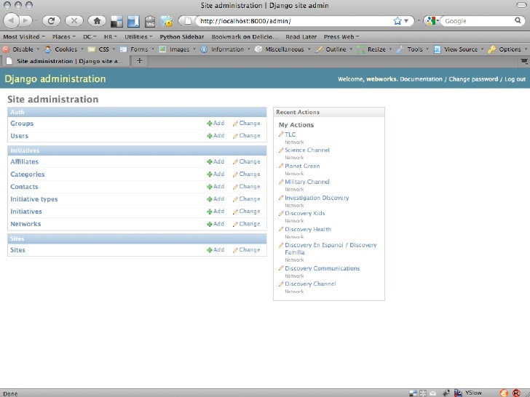Open the Science Channel recent action
The width and height of the screenshot is (530, 397).
pos(307,150)
